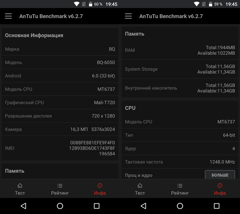Select the RAM memory row

coord(180,50)
